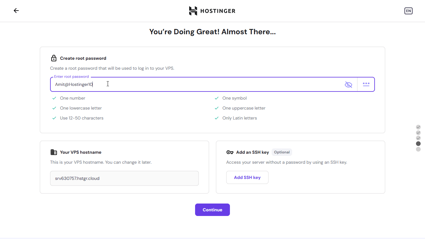Go back using the left arrow
This screenshot has width=425, height=239.
pyautogui.click(x=16, y=11)
